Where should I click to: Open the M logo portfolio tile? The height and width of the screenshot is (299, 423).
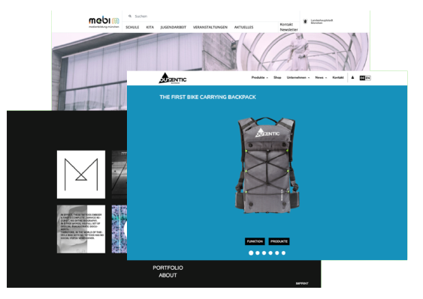(x=81, y=175)
